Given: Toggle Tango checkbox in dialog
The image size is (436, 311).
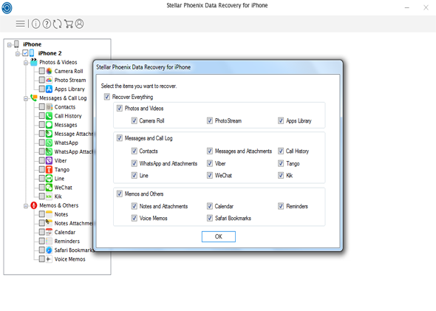Looking at the screenshot, I should click(x=281, y=163).
